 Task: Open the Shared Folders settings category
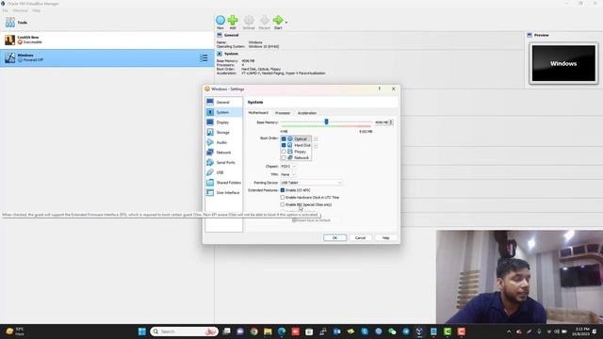pos(223,182)
